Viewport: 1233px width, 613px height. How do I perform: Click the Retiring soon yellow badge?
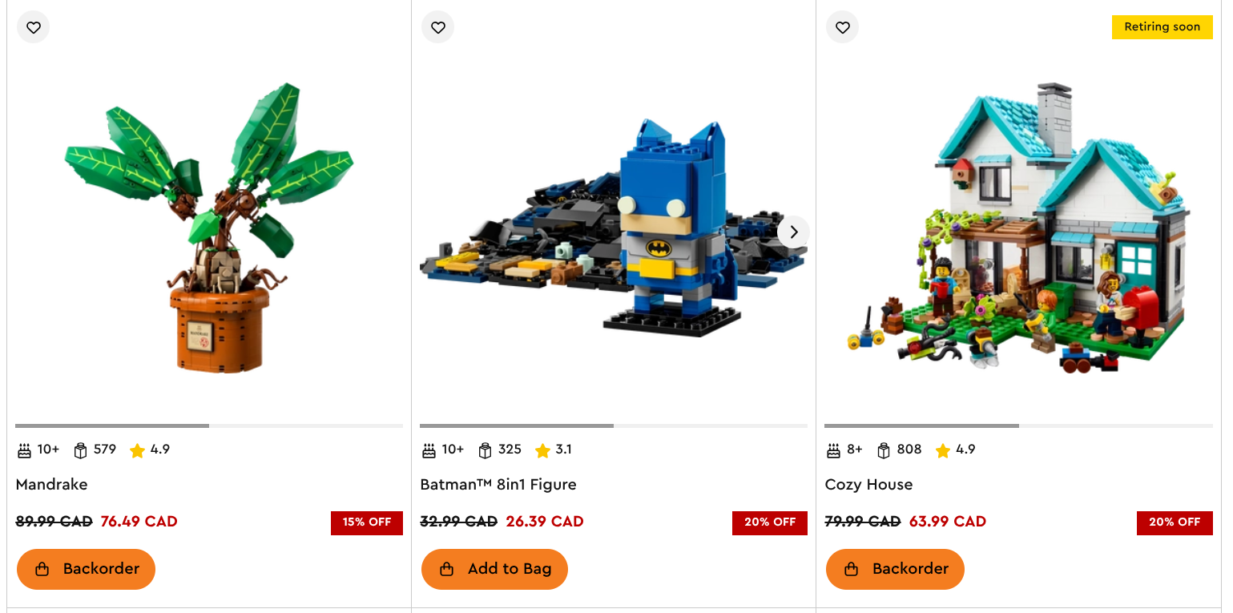pos(1162,27)
